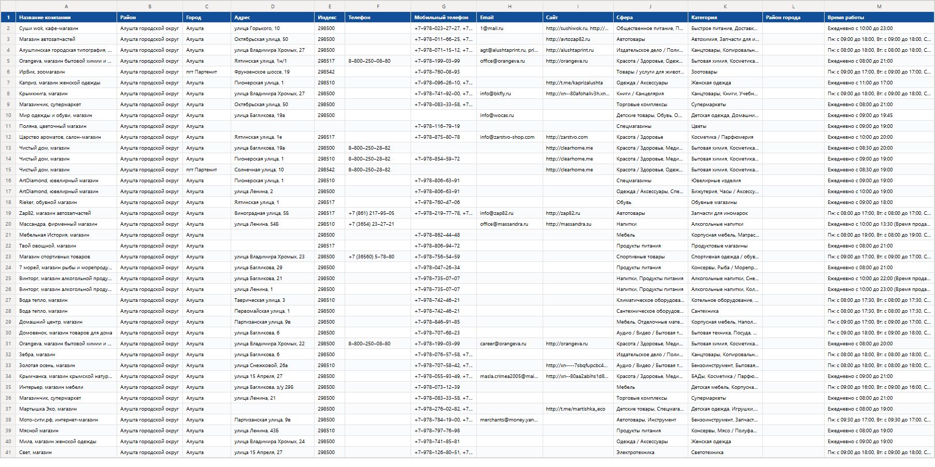This screenshot has width=935, height=467.
Task: Select cell 'Свет, магазин'
Action: (x=66, y=453)
